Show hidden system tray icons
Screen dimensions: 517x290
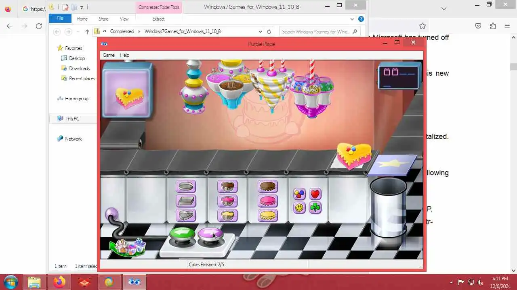tap(451, 282)
